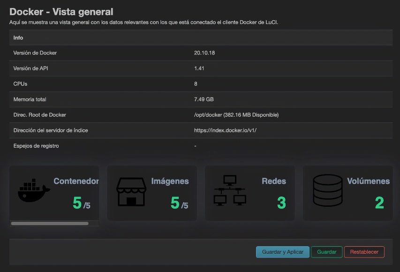Open the Contenedor section label

(x=76, y=181)
